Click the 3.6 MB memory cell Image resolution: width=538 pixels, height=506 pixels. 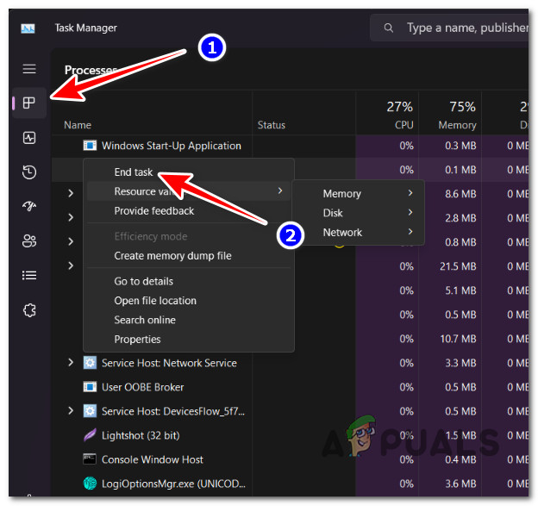(x=460, y=484)
